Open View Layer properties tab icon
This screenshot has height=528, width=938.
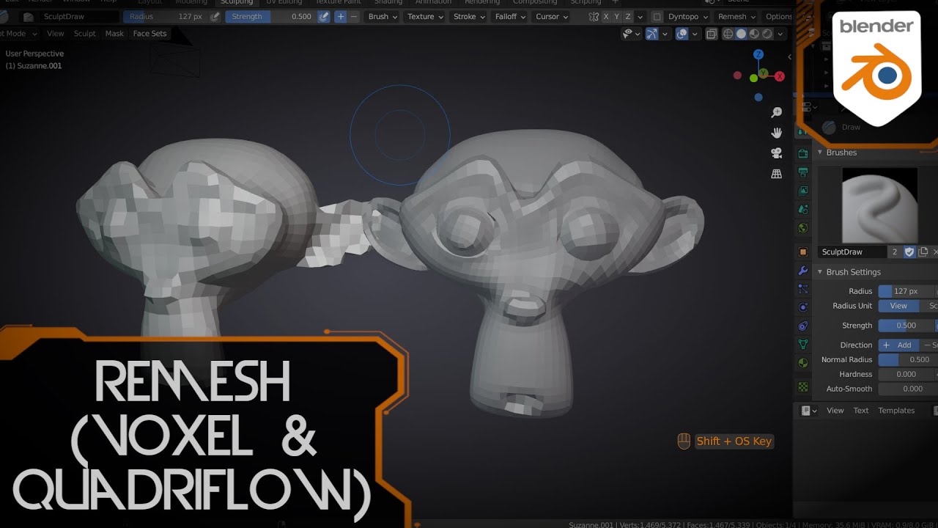pyautogui.click(x=803, y=191)
